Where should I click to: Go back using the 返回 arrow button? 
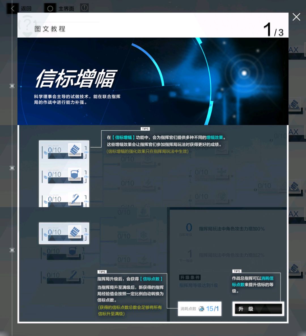pyautogui.click(x=12, y=8)
